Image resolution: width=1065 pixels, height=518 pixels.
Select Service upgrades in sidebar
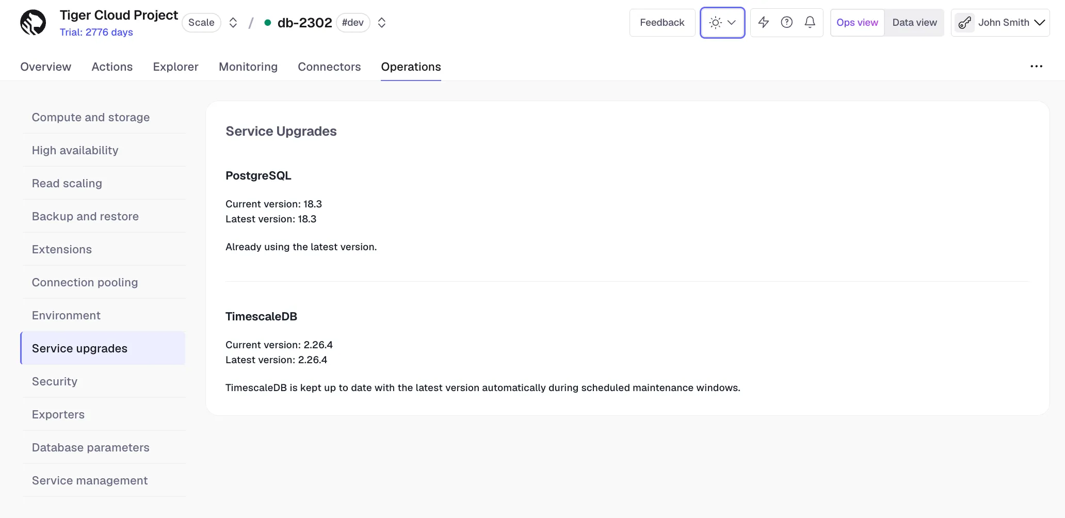point(103,348)
